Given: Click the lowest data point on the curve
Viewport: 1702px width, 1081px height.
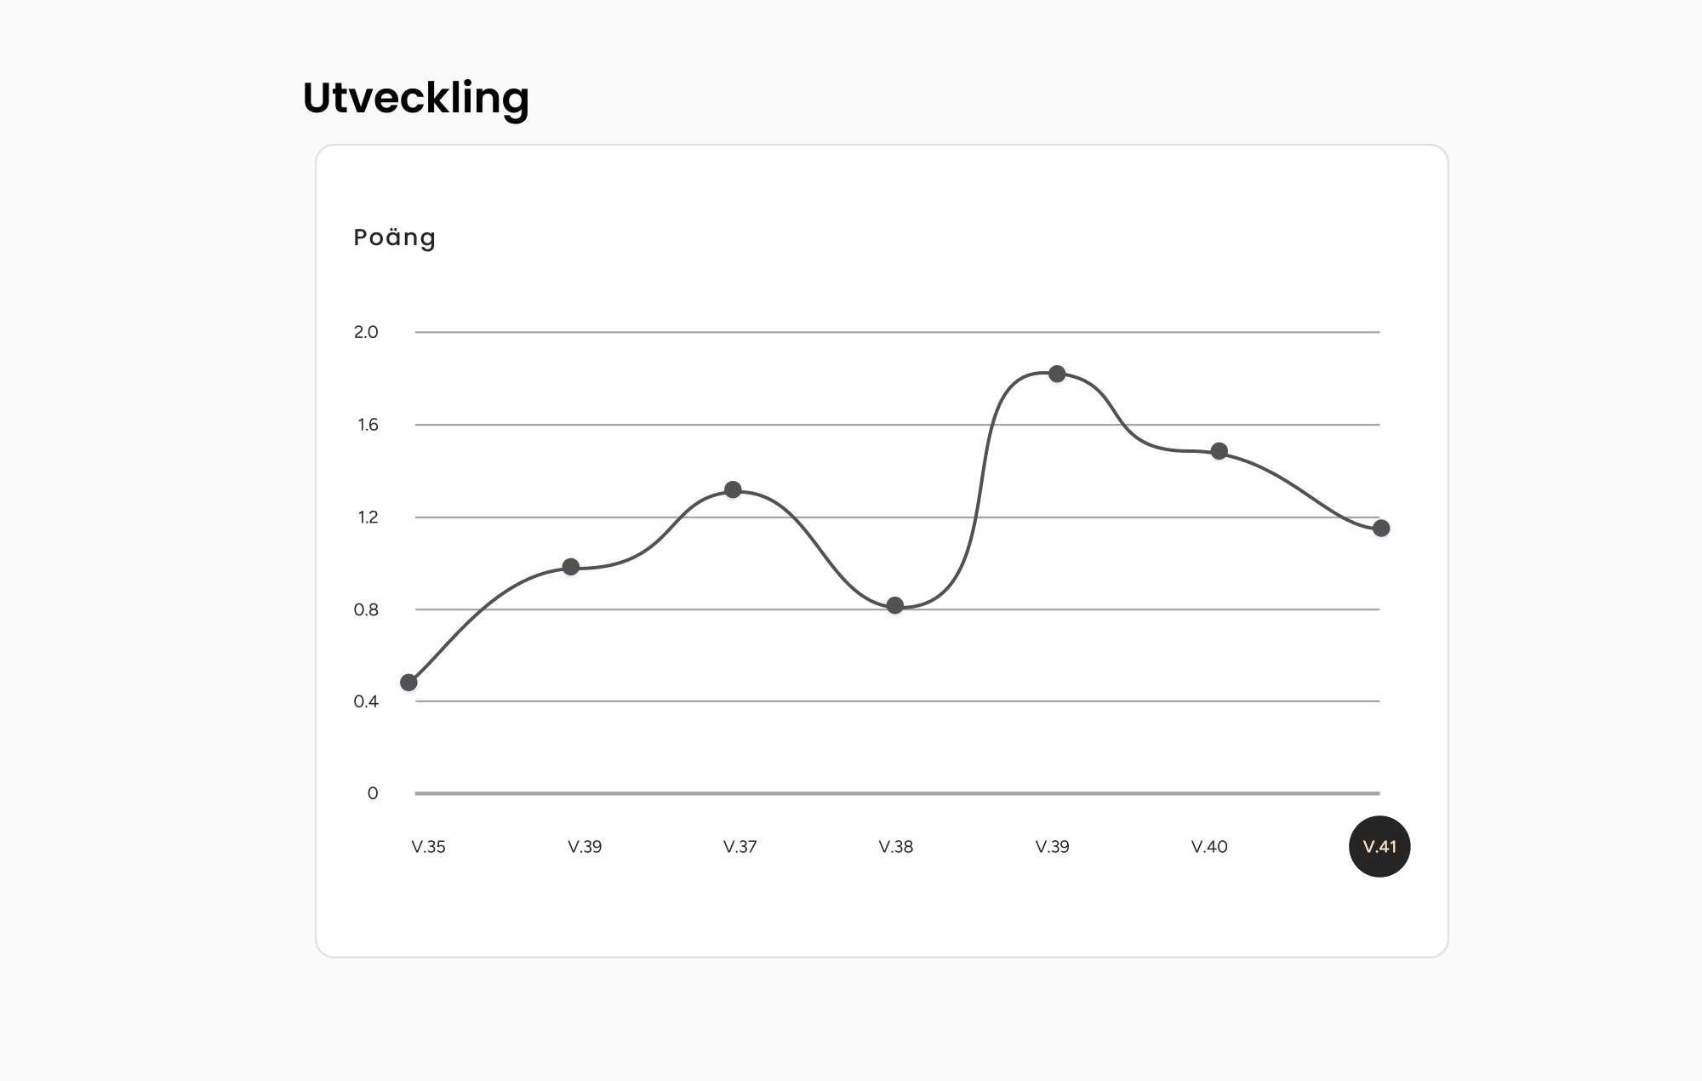Looking at the screenshot, I should [x=408, y=683].
